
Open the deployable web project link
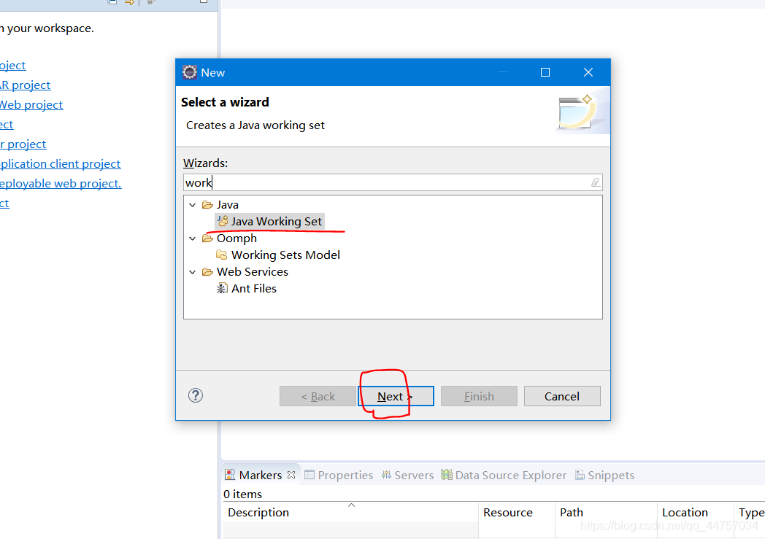(61, 184)
